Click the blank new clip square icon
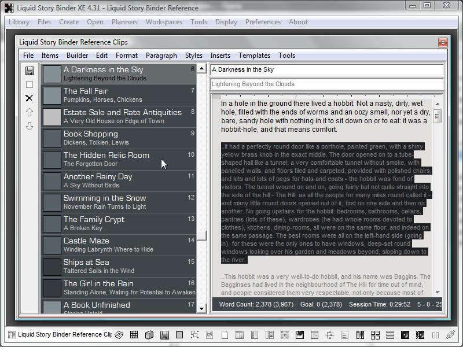The height and width of the screenshot is (347, 463). click(30, 84)
